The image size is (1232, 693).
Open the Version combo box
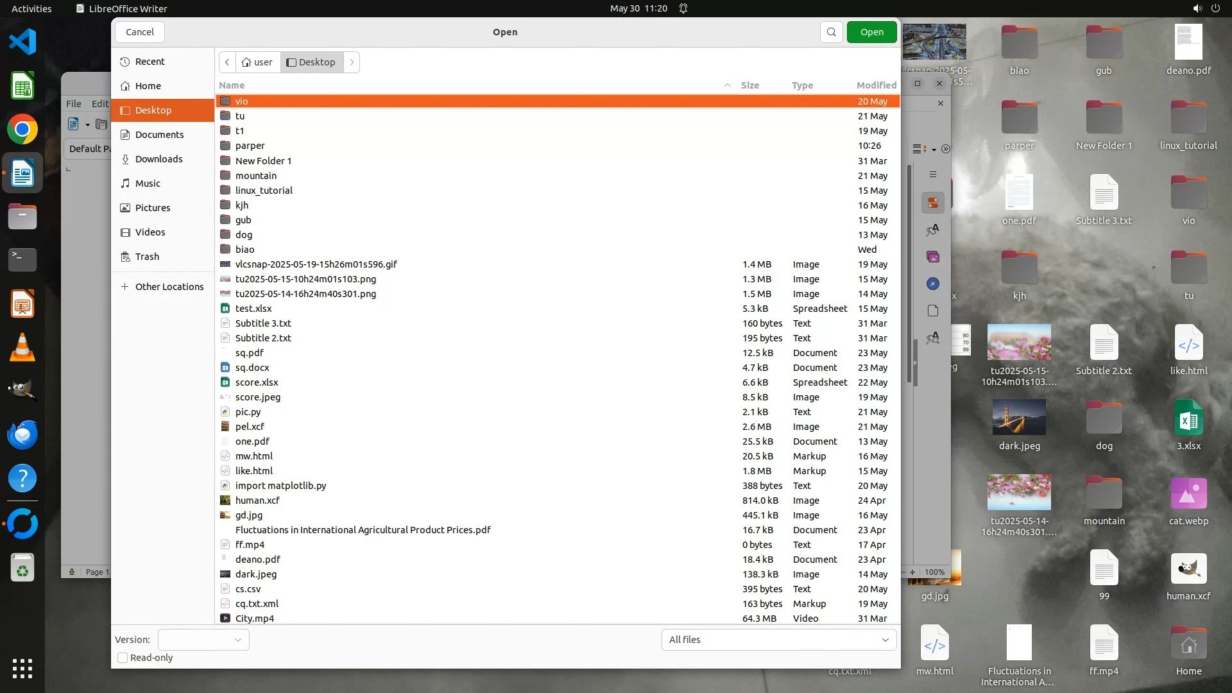click(203, 640)
